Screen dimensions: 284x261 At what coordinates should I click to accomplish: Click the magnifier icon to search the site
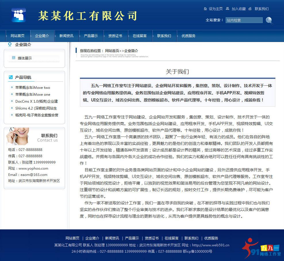pyautogui.click(x=268, y=21)
